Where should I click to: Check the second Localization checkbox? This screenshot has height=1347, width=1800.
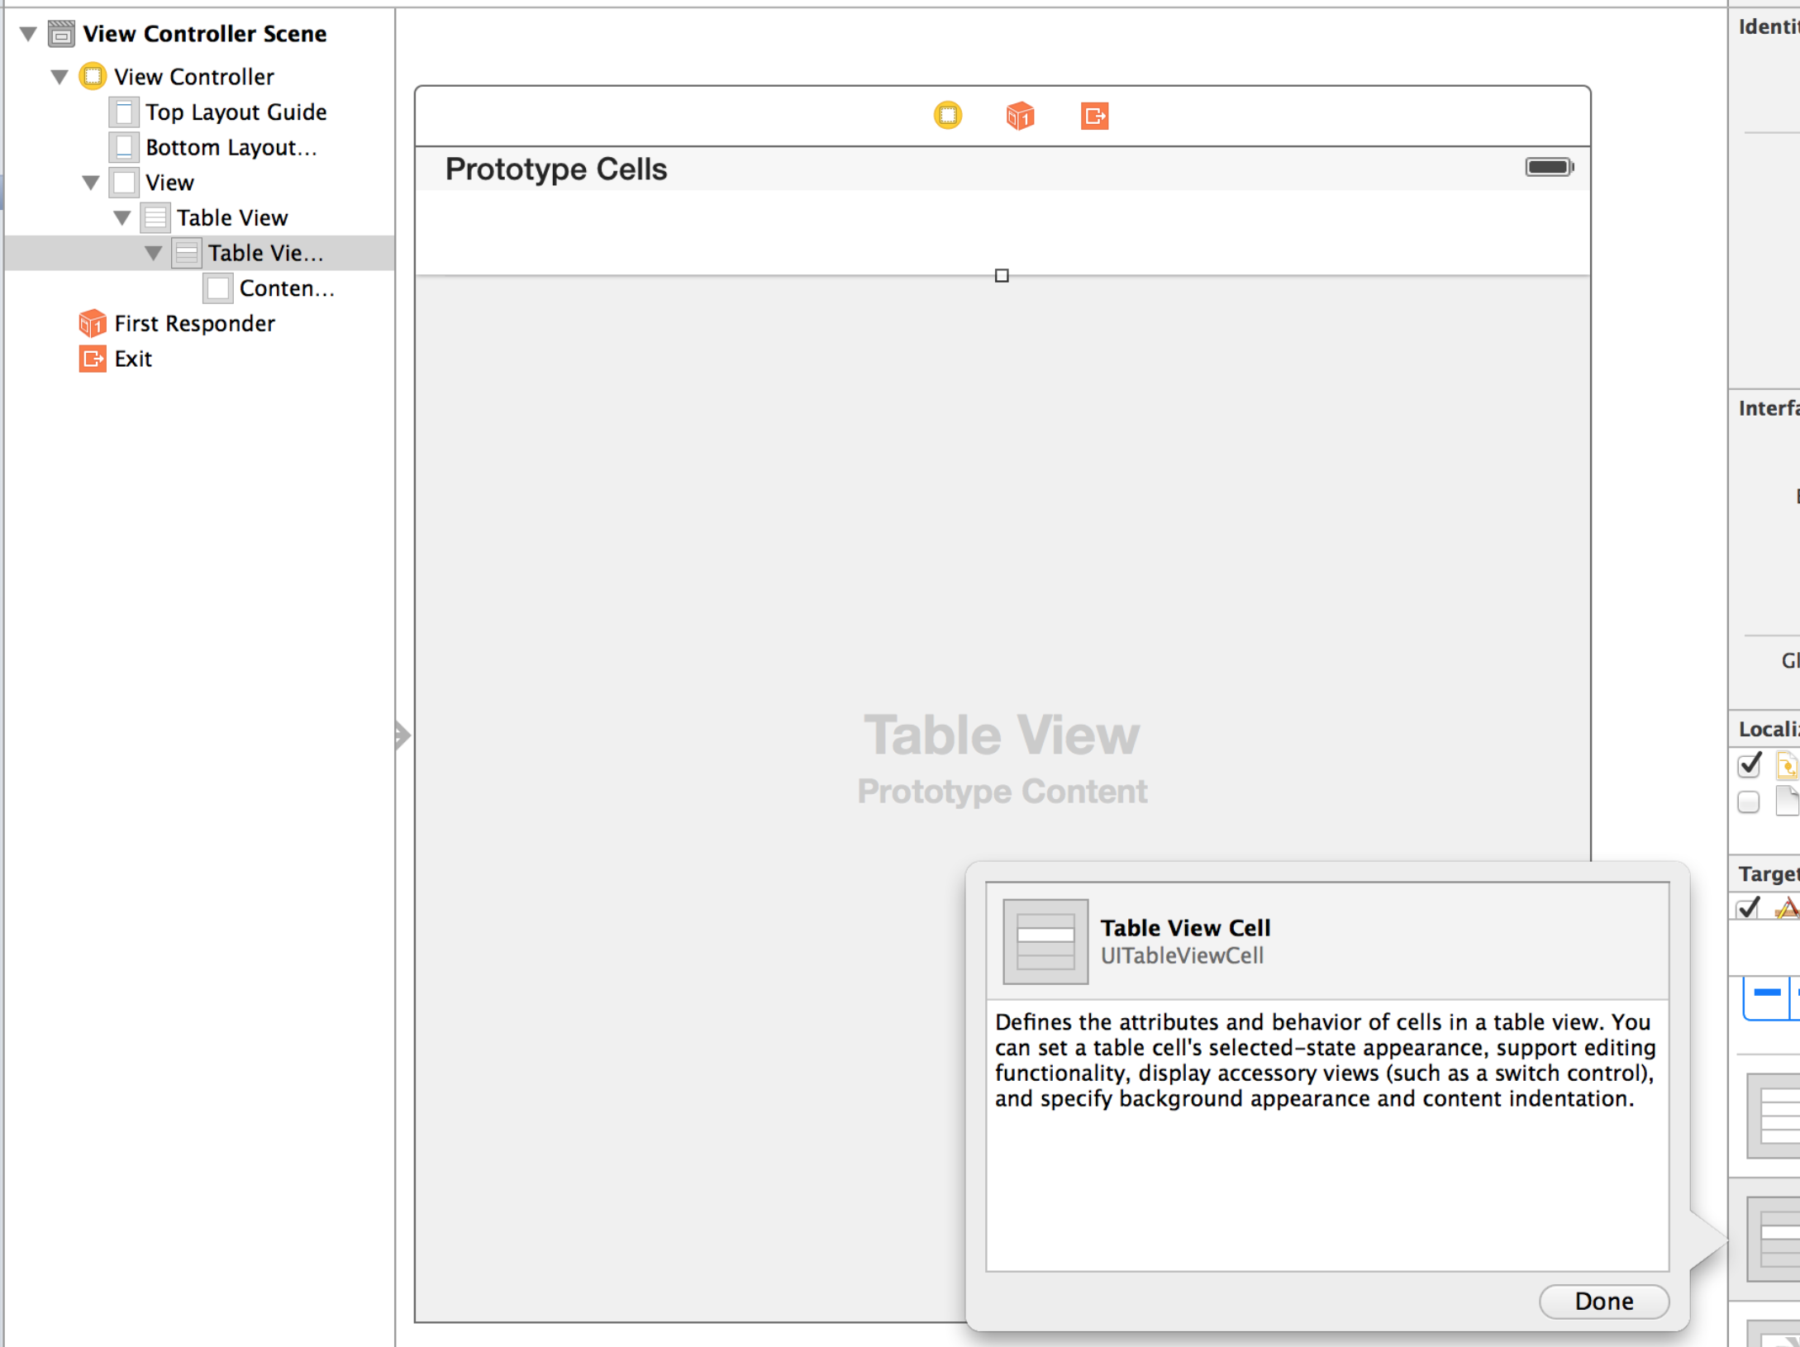point(1749,802)
